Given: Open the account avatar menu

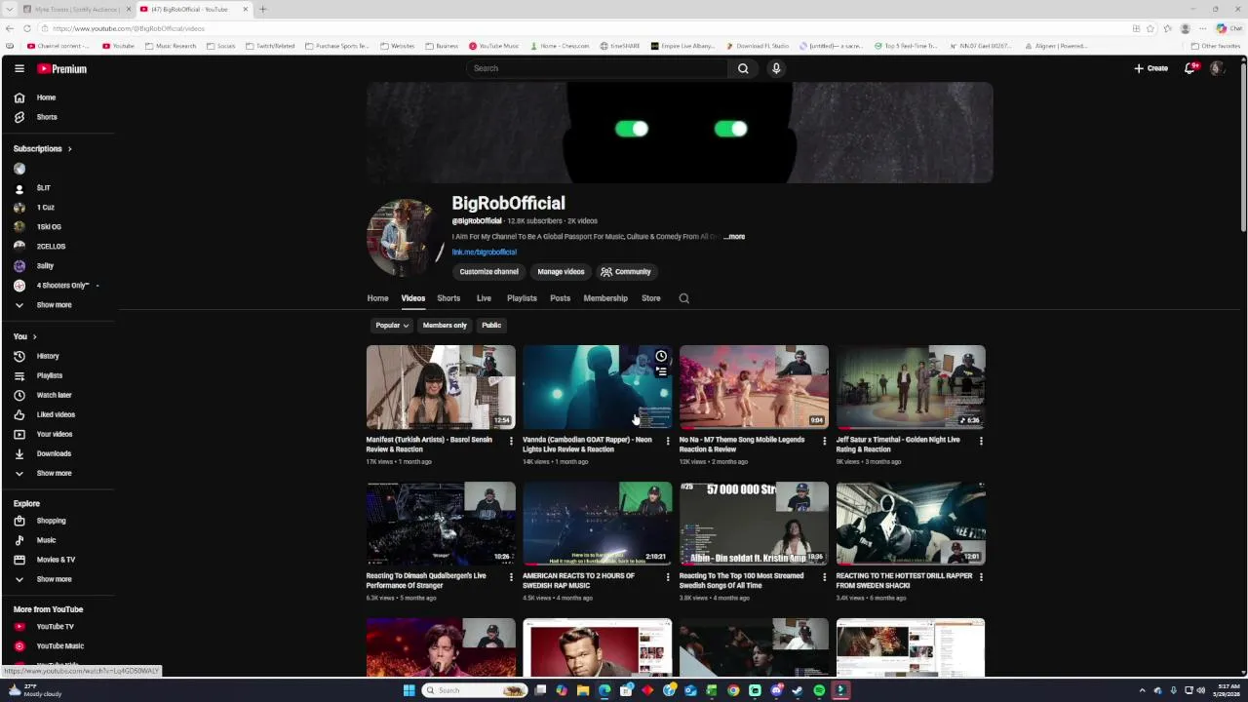Looking at the screenshot, I should 1216,68.
